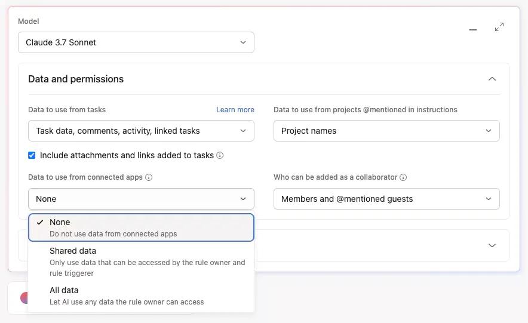Screen dimensions: 528x323
Task: Open the Project names dropdown
Action: point(386,131)
